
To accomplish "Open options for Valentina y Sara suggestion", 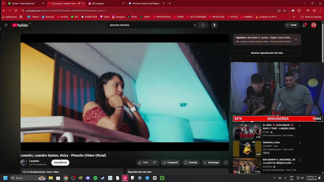I will pos(299,143).
